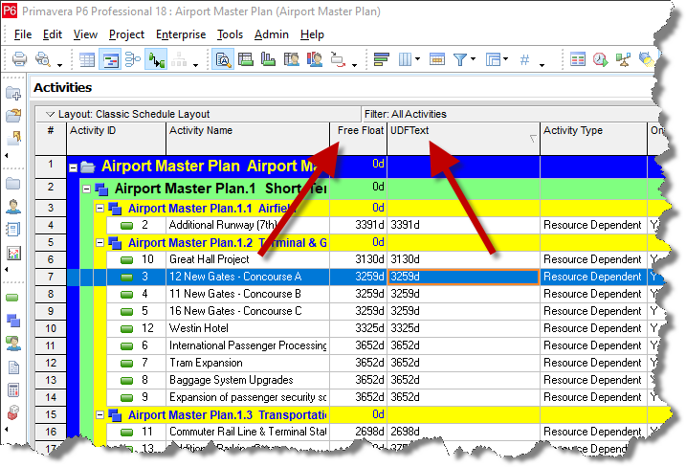The height and width of the screenshot is (467, 686).
Task: Toggle the Trace Logic icon
Action: pyautogui.click(x=156, y=59)
